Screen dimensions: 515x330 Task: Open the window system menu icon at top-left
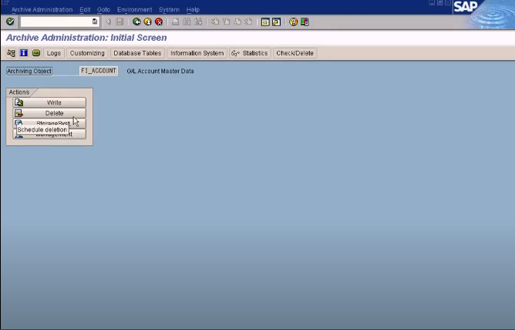[5, 2]
